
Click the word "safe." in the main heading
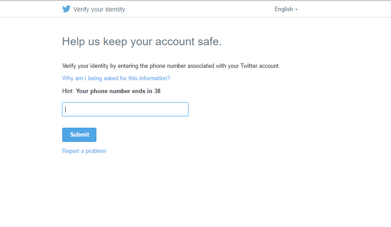click(x=210, y=41)
